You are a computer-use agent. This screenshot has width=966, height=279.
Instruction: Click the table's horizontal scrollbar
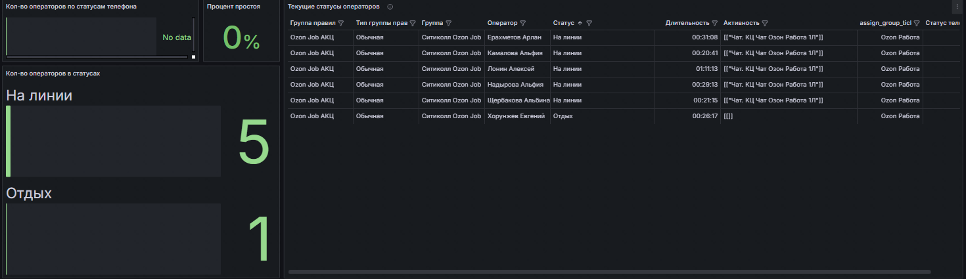(x=610, y=271)
